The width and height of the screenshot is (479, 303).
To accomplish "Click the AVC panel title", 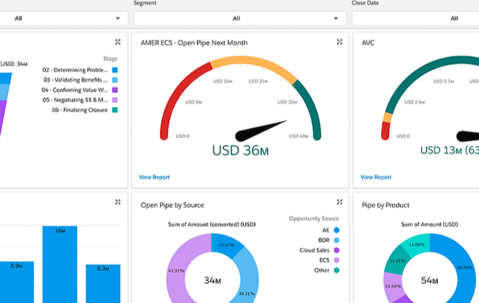I will pos(368,43).
